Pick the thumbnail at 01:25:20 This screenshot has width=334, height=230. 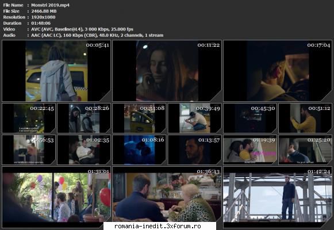click(305, 149)
